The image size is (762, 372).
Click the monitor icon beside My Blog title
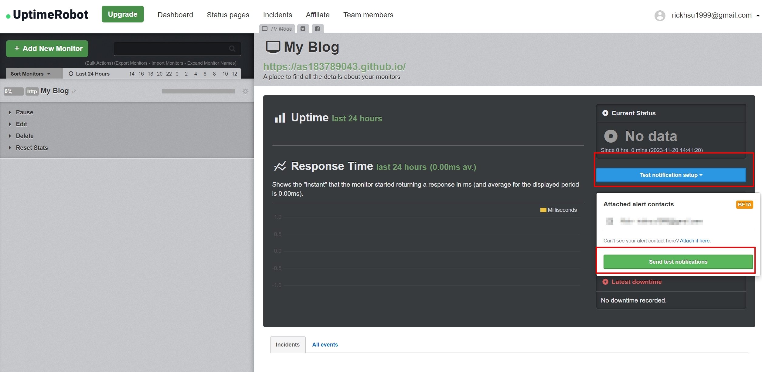tap(273, 47)
